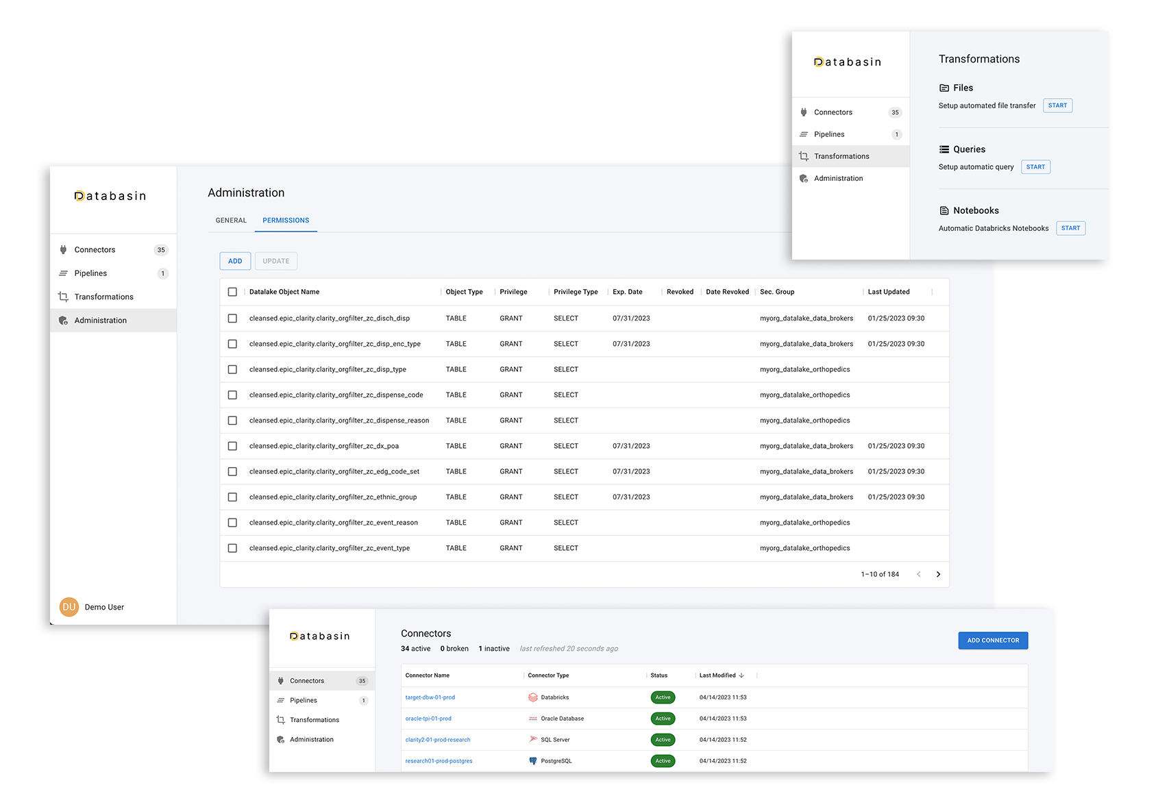
Task: Click Last Modified sort arrow in Connectors table
Action: [741, 675]
